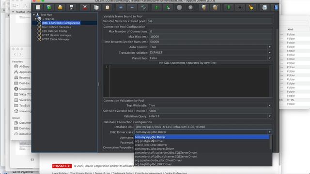Select JDBC Connection Configuration in tree
Screen dimensions: 310x174
61,23
